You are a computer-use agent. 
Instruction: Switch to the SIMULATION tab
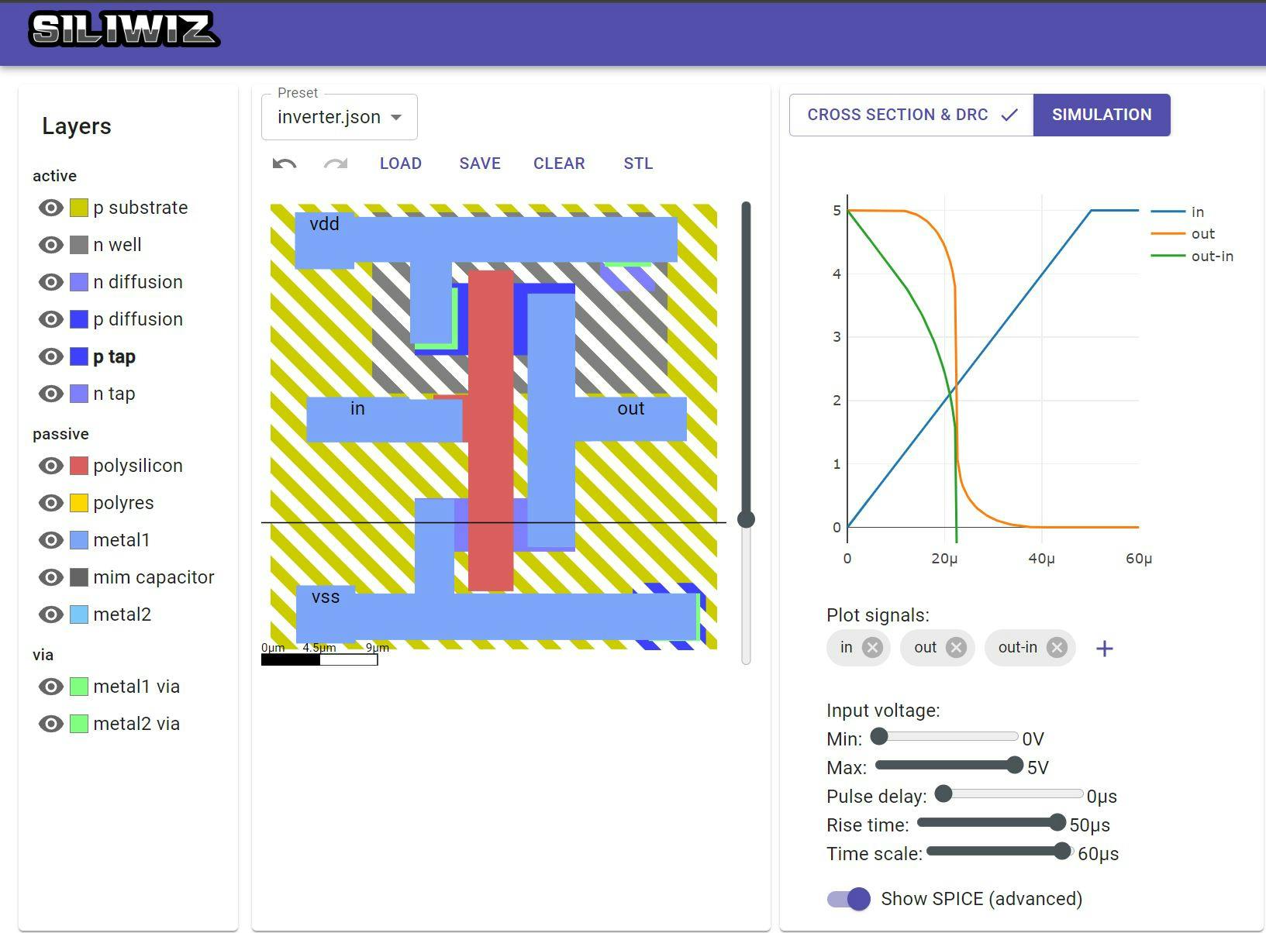[1102, 114]
